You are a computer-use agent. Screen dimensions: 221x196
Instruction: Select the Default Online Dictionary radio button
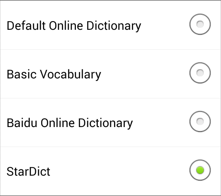point(200,24)
